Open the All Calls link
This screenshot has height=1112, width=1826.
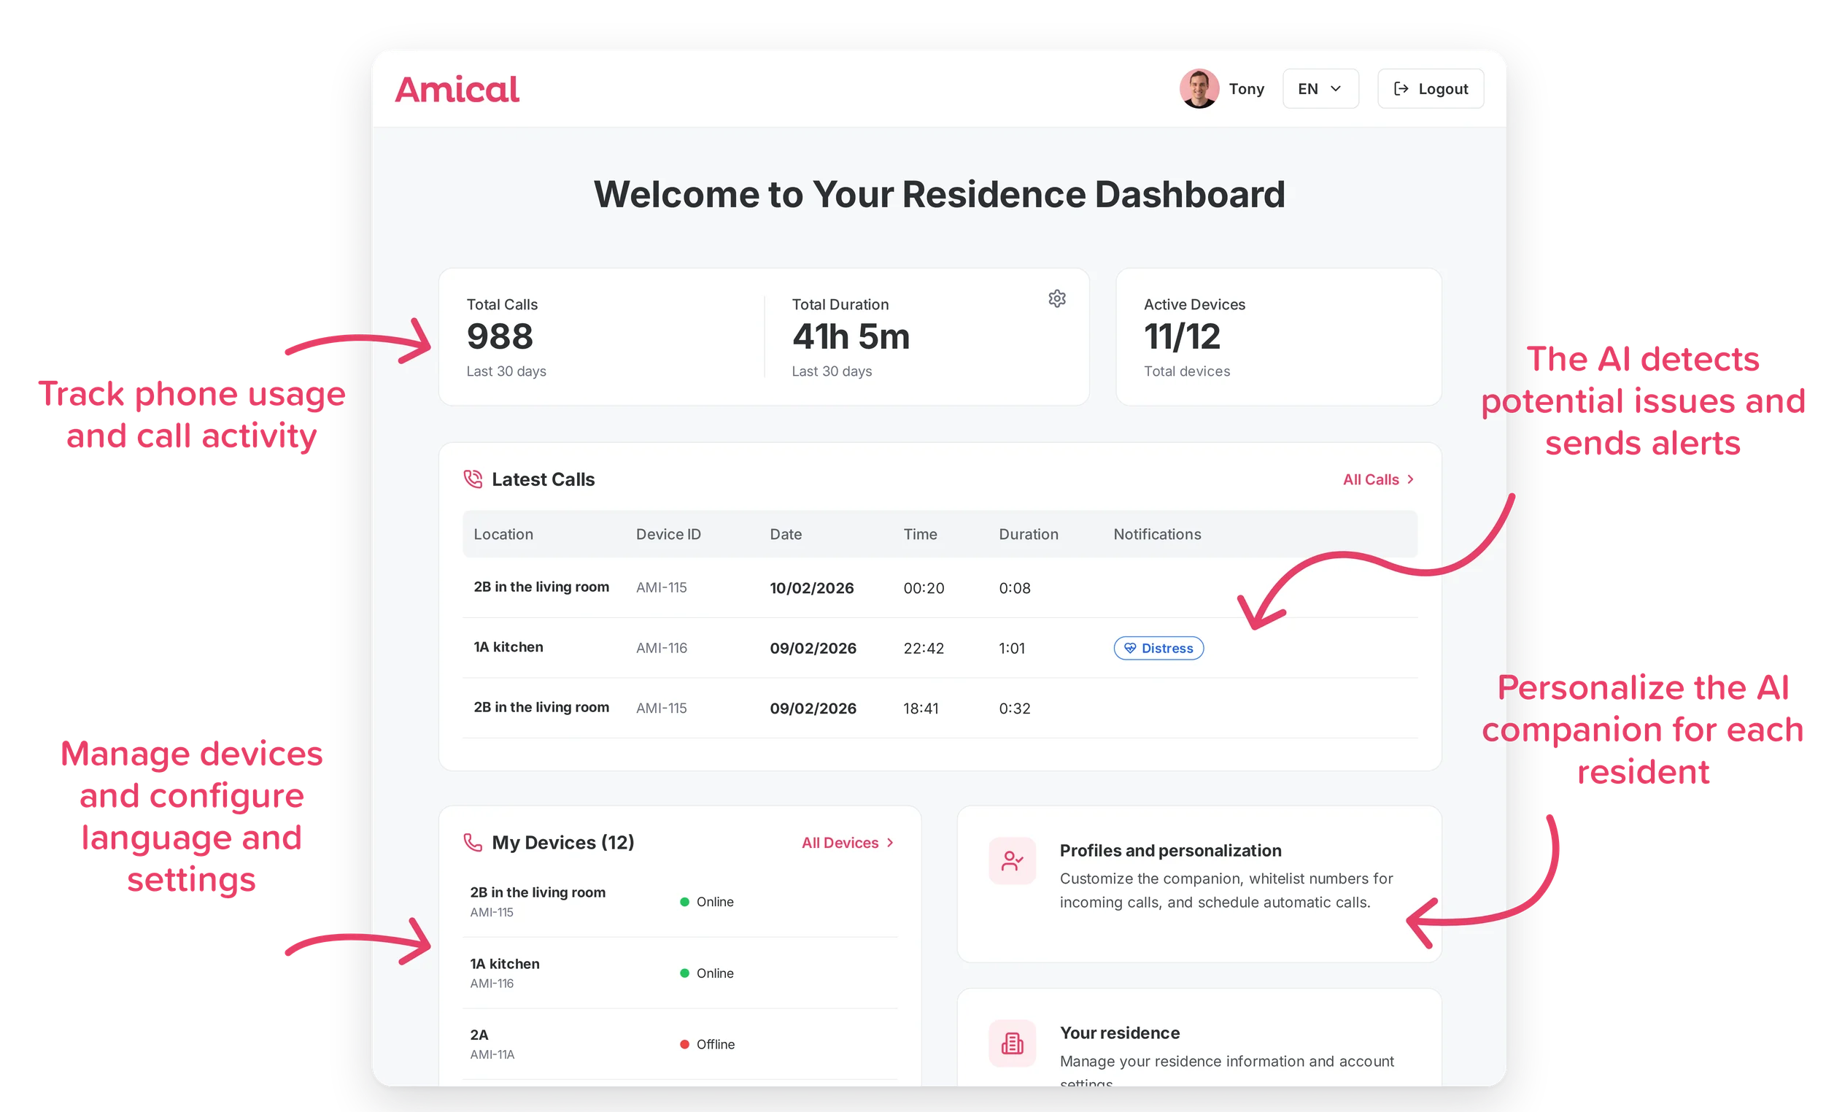tap(1378, 479)
